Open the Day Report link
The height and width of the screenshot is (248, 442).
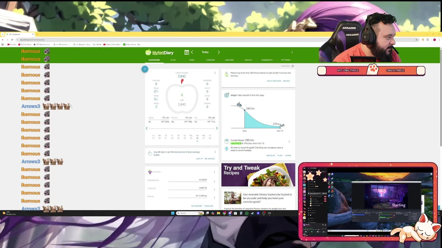tap(196, 206)
